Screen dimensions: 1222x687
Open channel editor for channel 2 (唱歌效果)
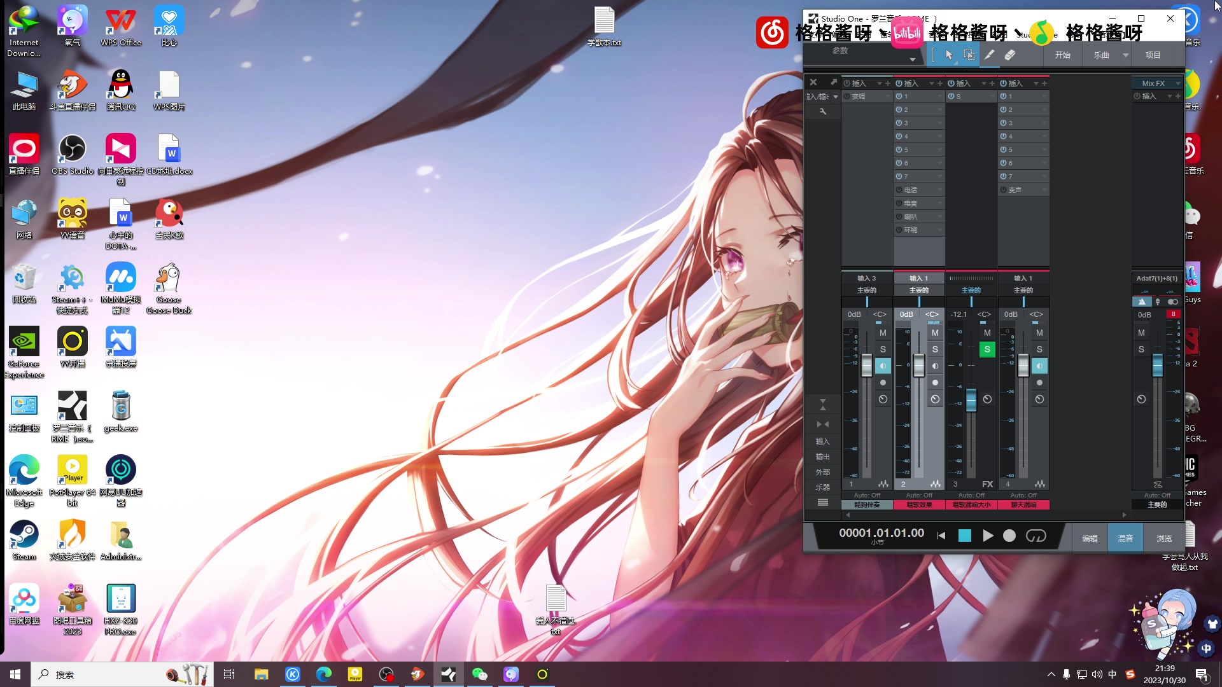(936, 484)
